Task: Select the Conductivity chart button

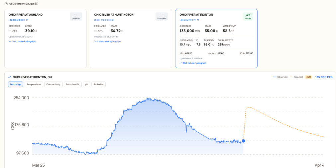Action: pyautogui.click(x=53, y=84)
